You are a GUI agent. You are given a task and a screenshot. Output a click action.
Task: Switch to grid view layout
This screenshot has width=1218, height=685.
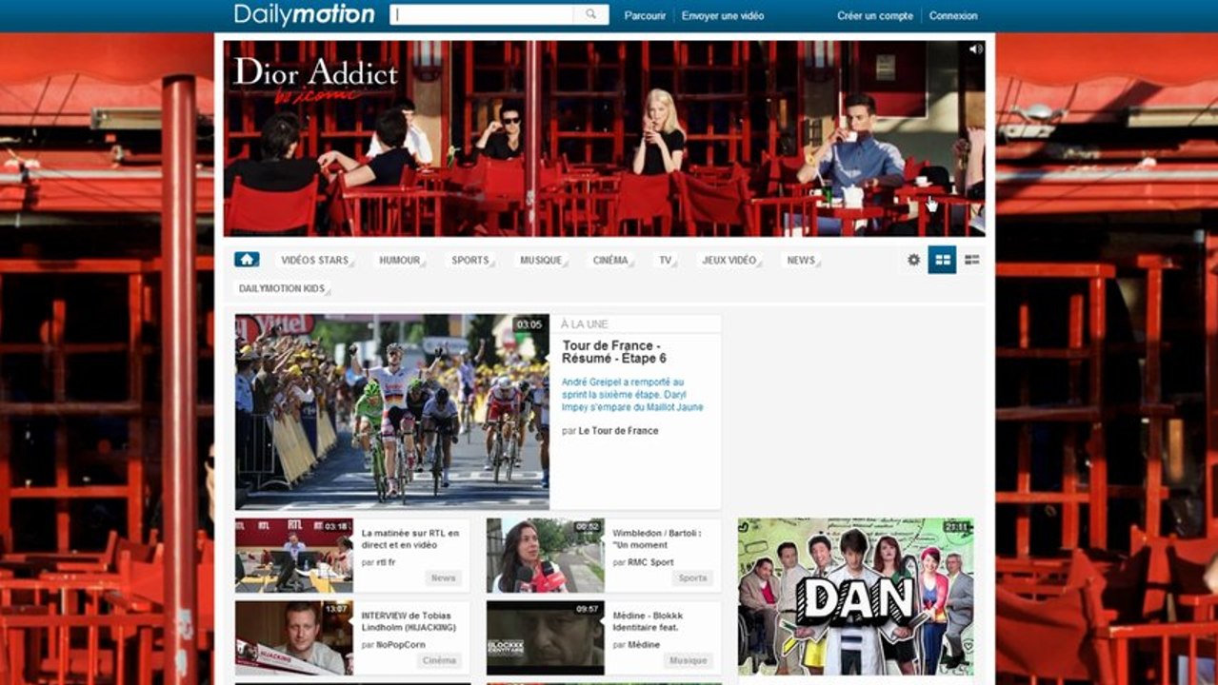point(942,260)
